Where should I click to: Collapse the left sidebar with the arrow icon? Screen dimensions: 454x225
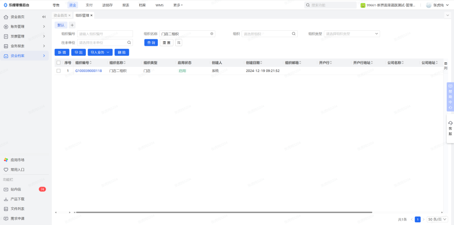(x=44, y=17)
